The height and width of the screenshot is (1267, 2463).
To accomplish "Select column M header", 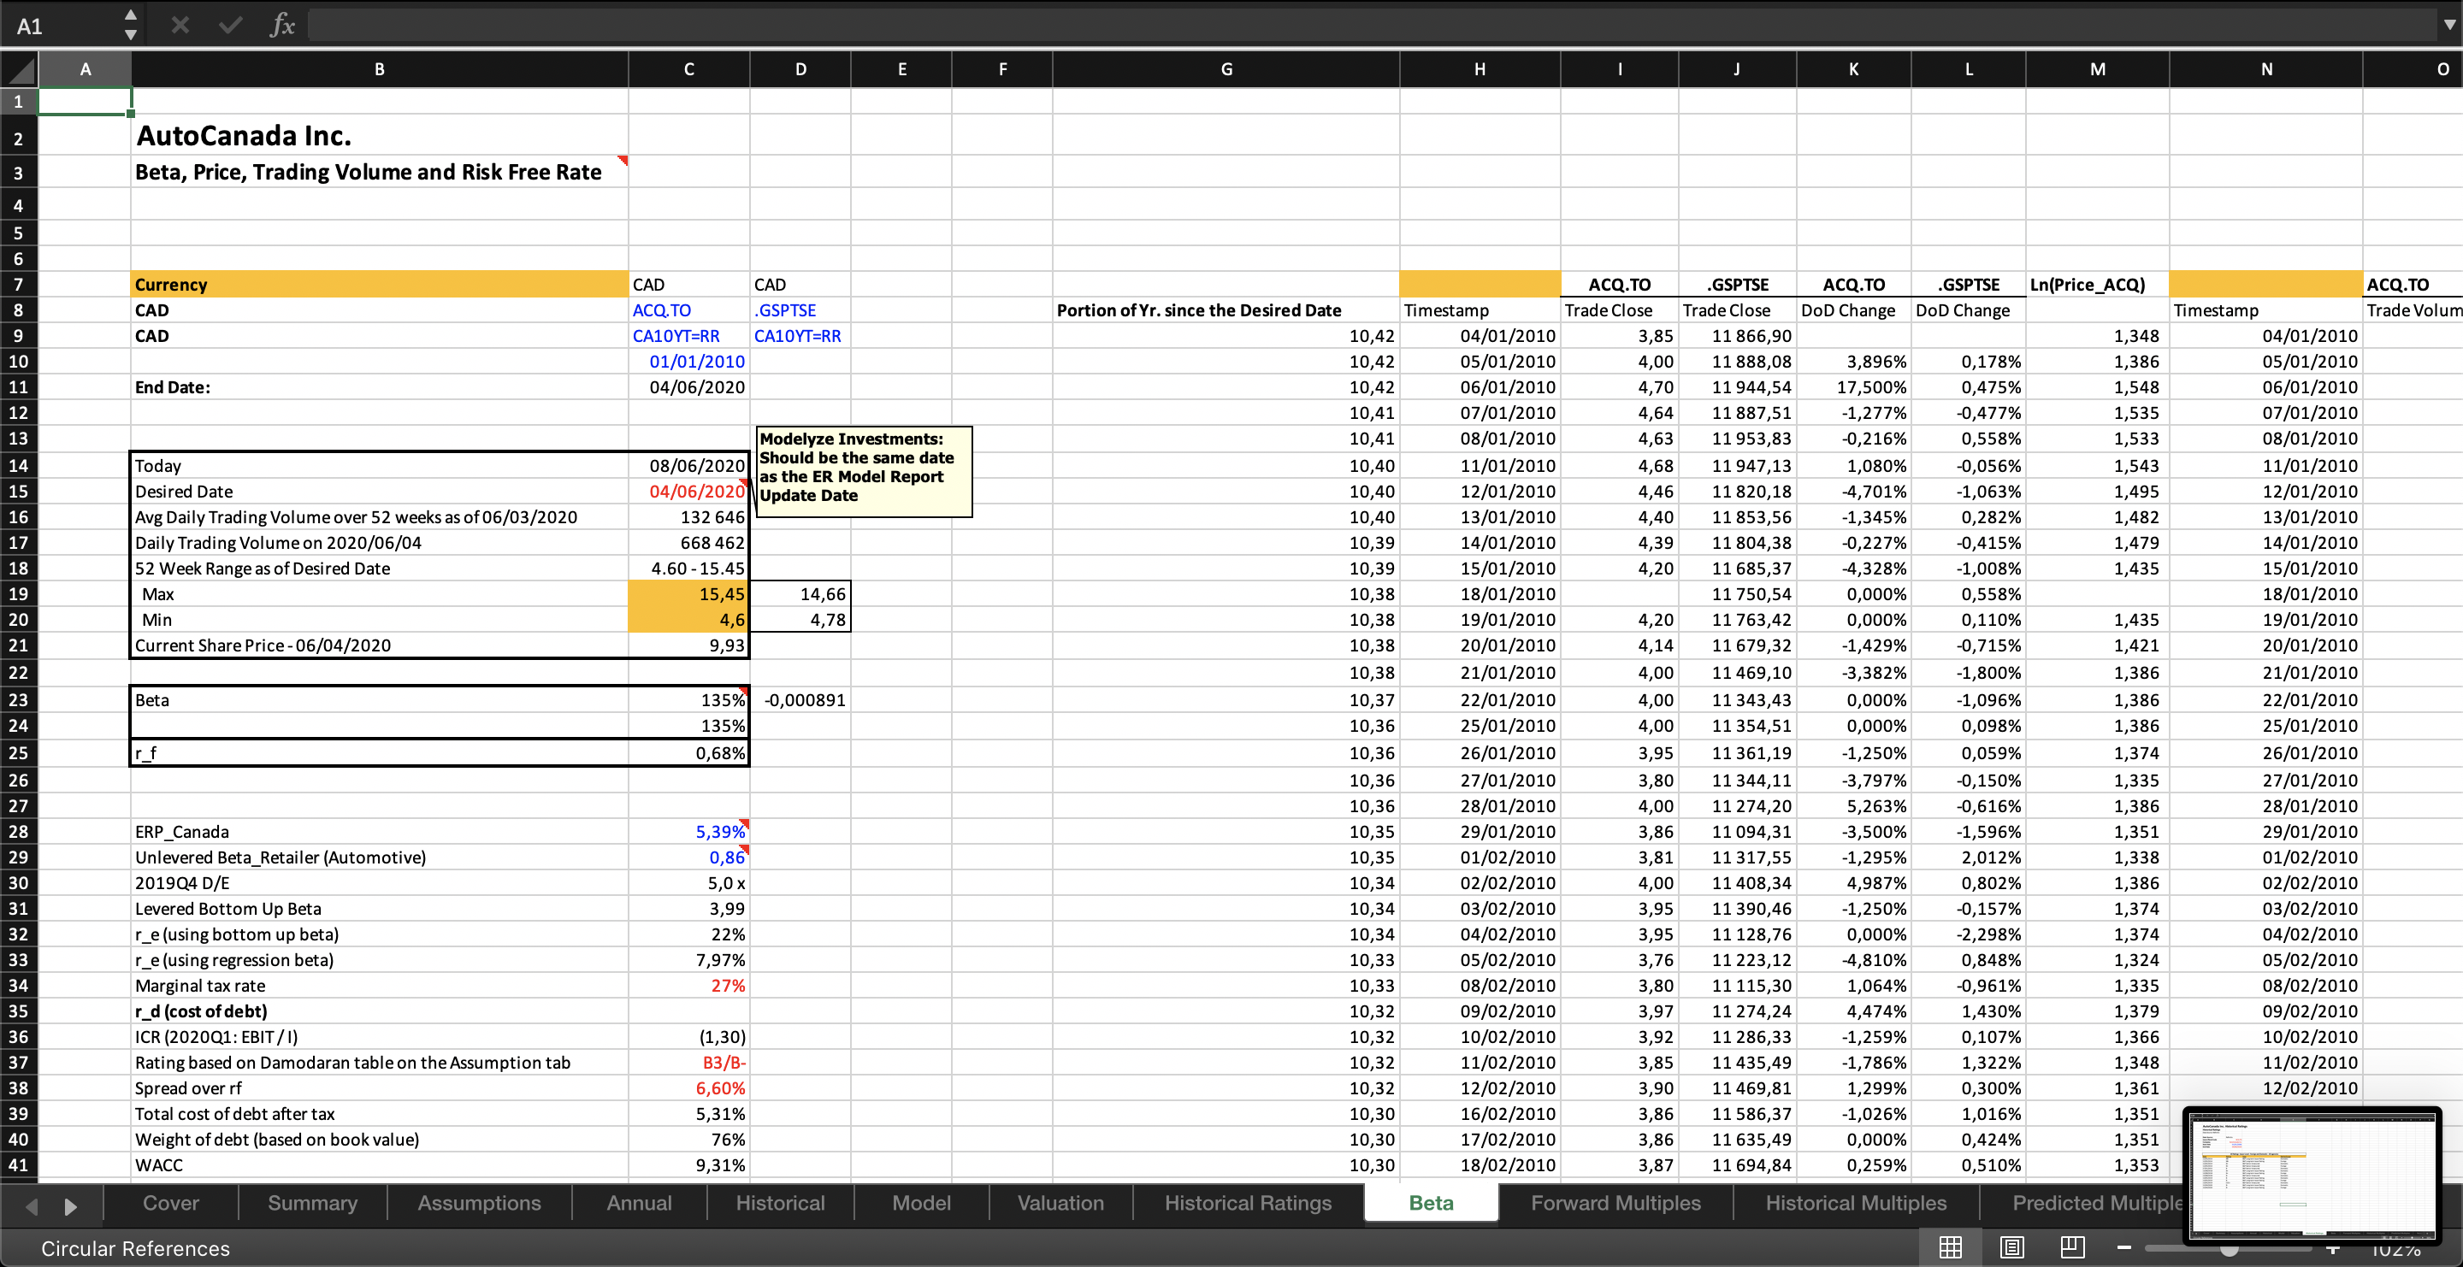I will pyautogui.click(x=2097, y=70).
